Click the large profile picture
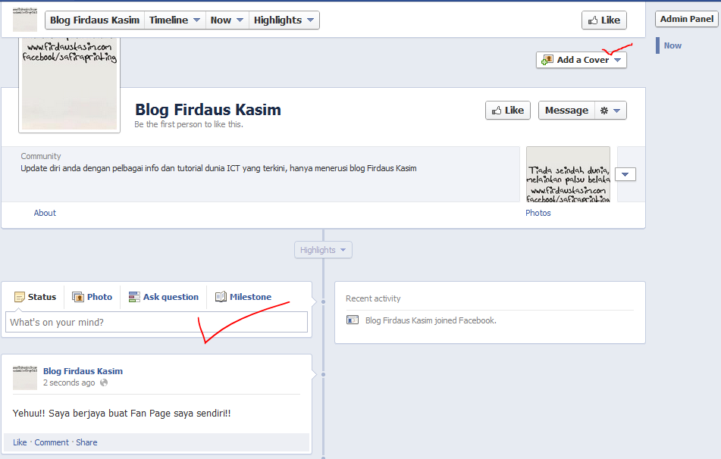This screenshot has width=721, height=459. point(70,85)
